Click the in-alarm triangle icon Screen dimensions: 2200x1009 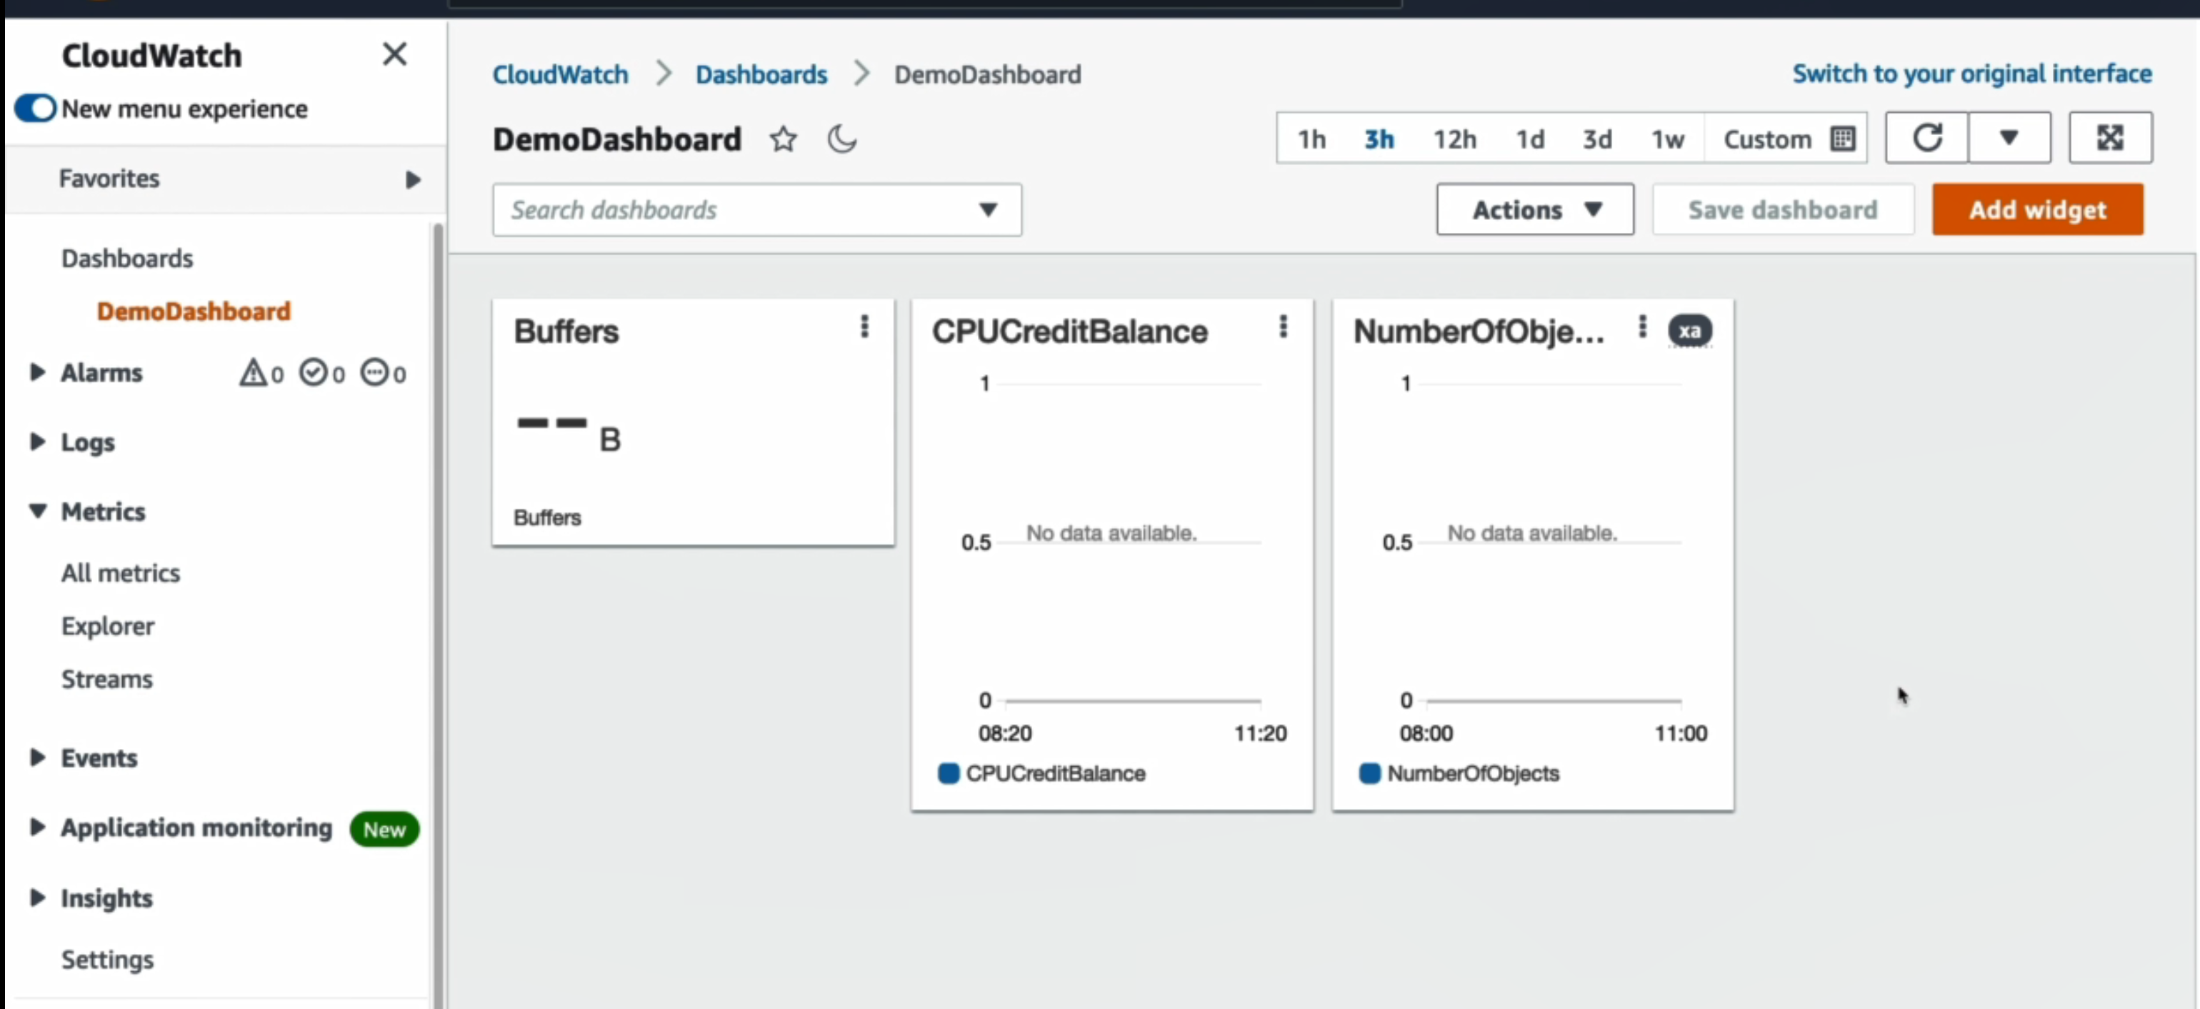253,372
